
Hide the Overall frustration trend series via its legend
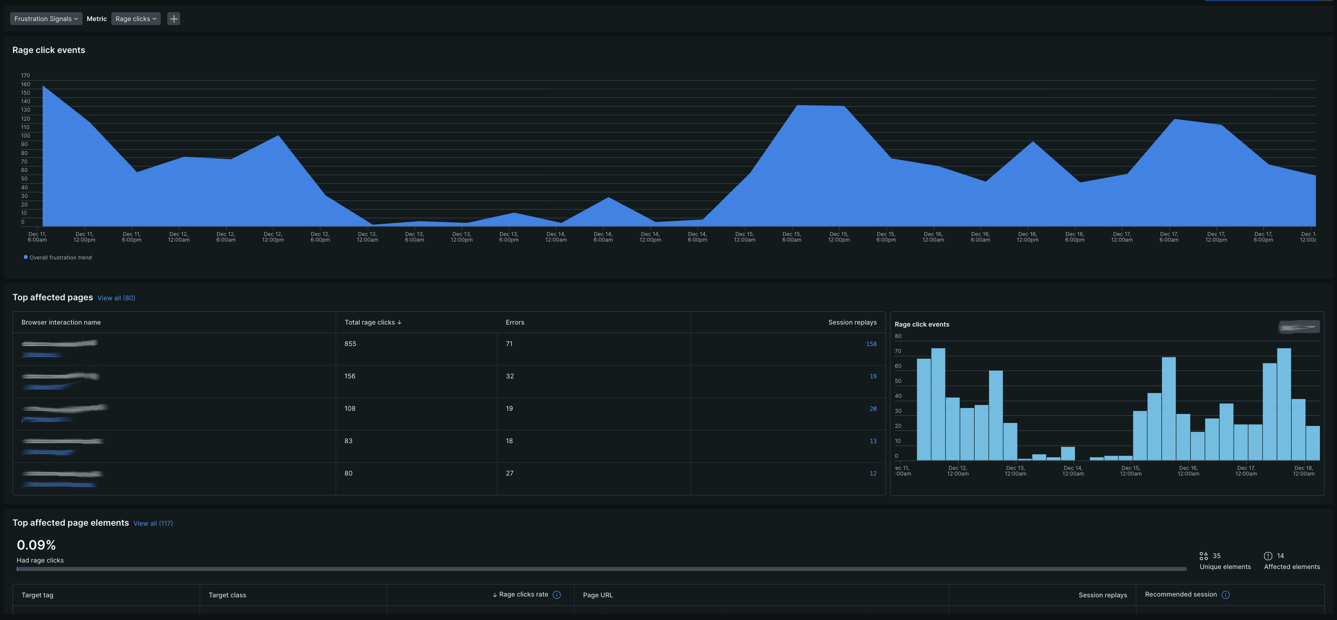pyautogui.click(x=57, y=257)
